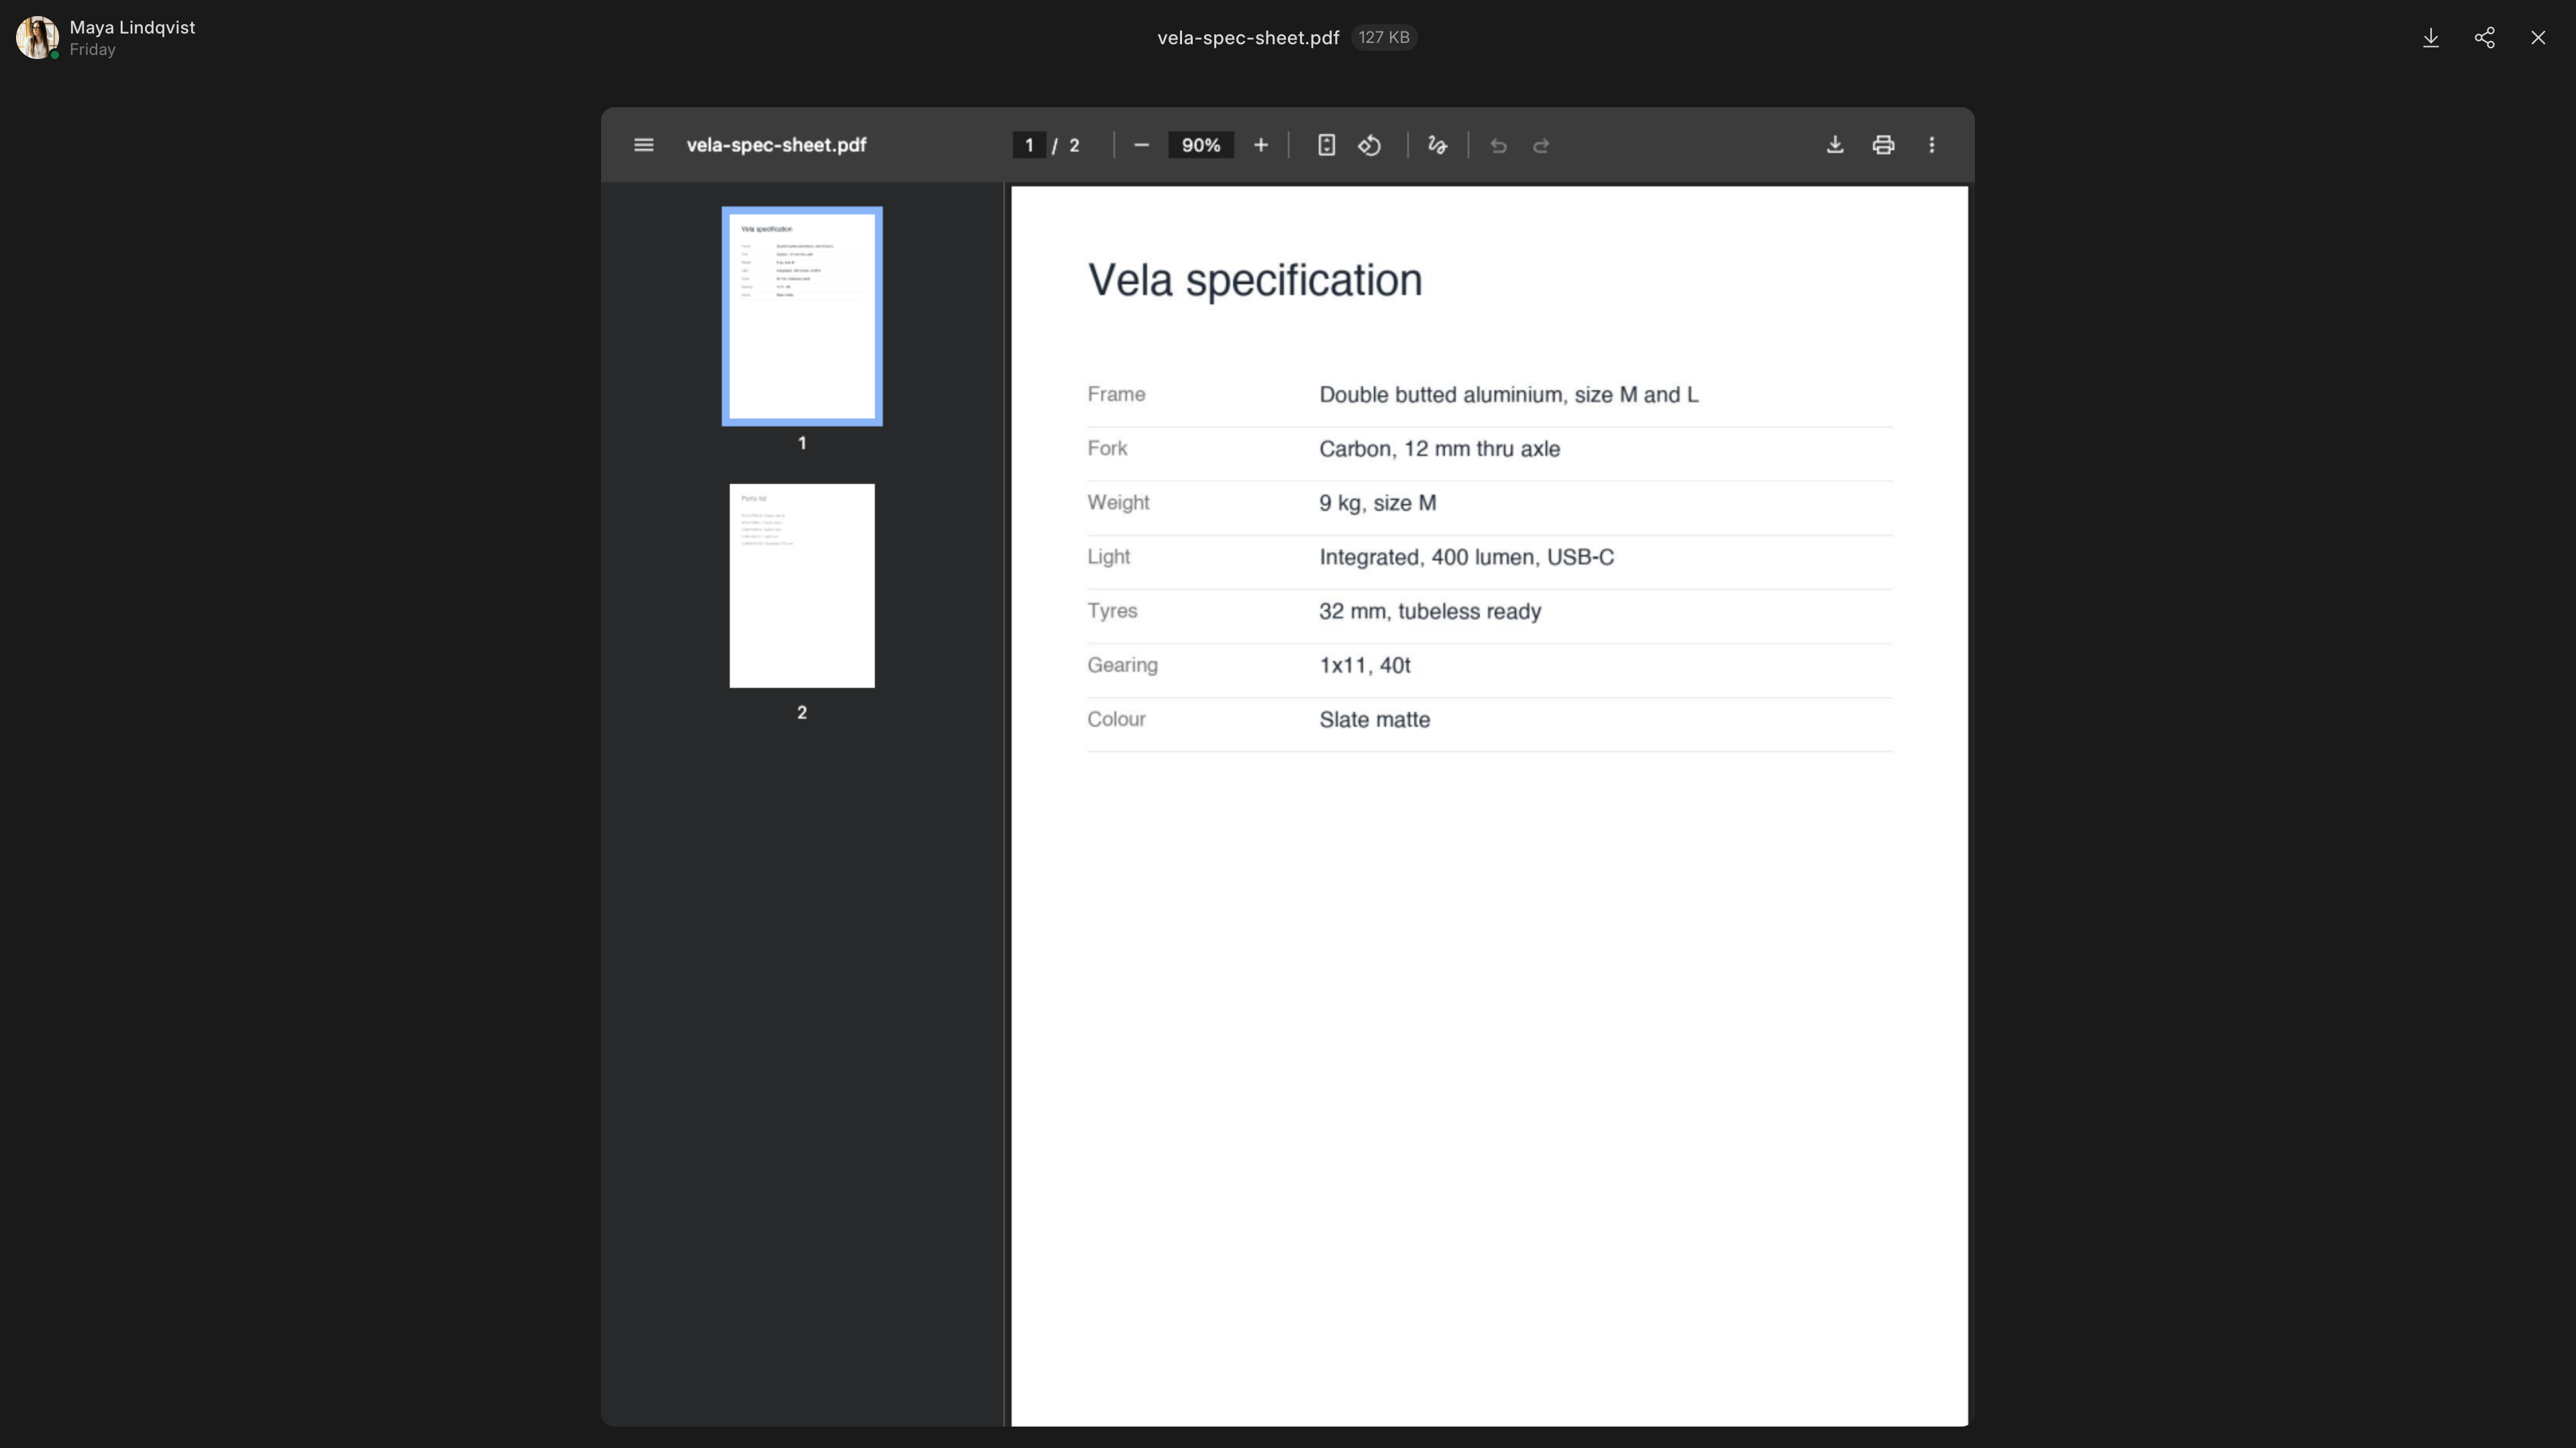Close the file preview overlay
Image resolution: width=2576 pixels, height=1448 pixels.
[2538, 38]
